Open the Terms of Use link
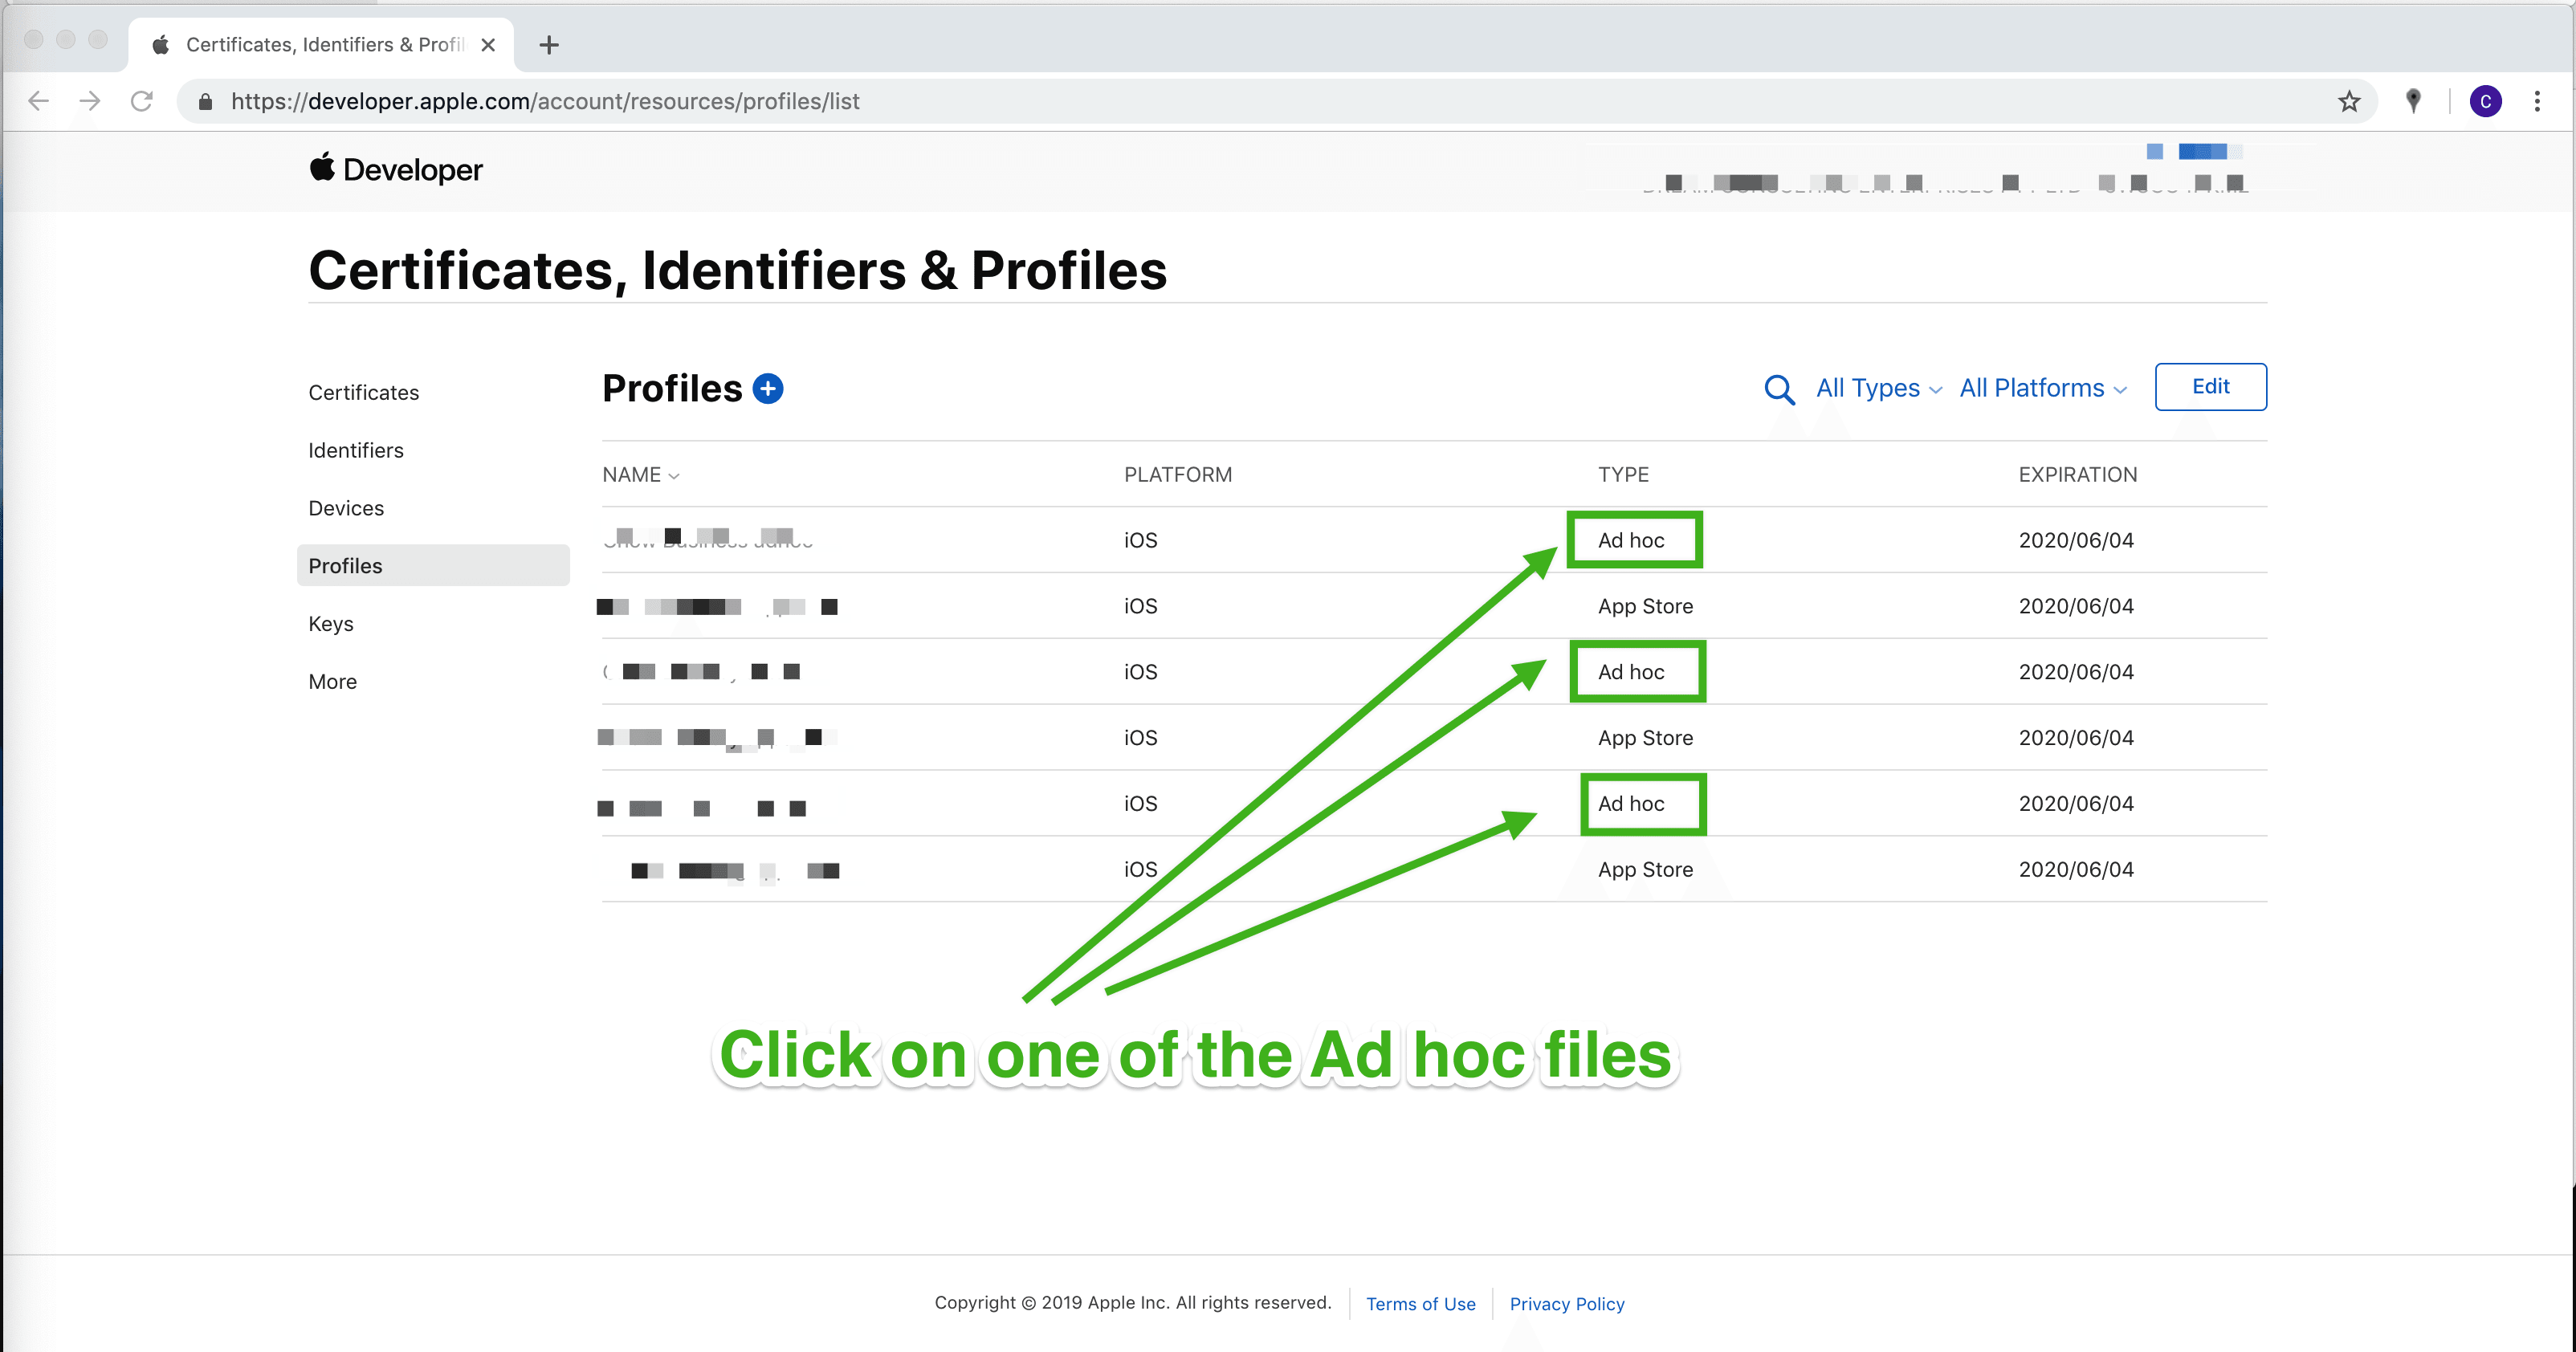 [x=1420, y=1304]
